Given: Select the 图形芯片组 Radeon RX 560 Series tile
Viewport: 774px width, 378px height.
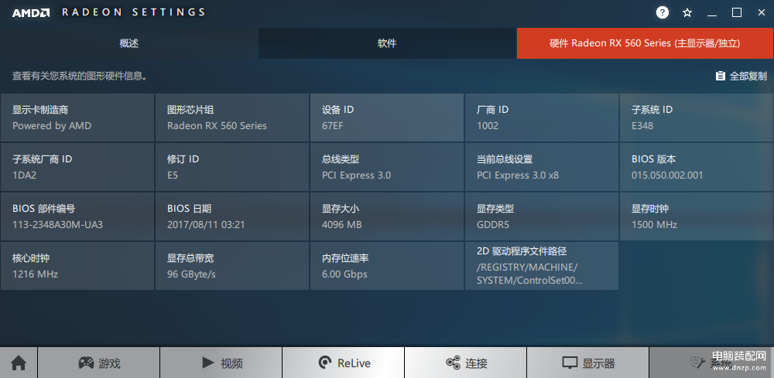Looking at the screenshot, I should (232, 117).
